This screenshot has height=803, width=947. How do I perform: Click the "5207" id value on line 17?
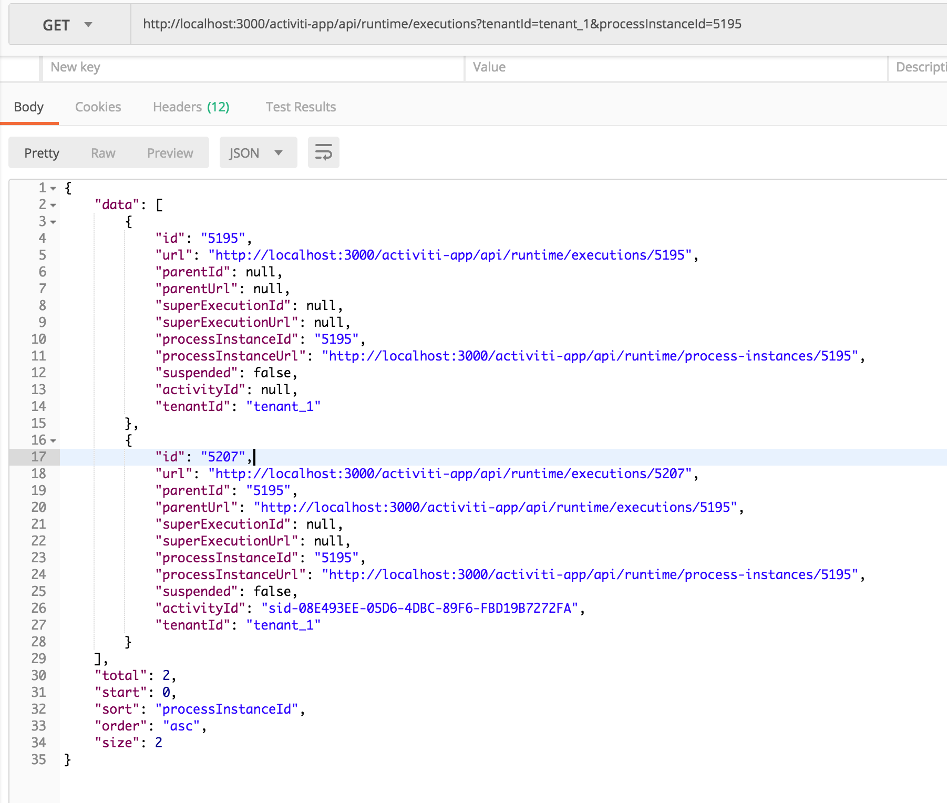223,457
